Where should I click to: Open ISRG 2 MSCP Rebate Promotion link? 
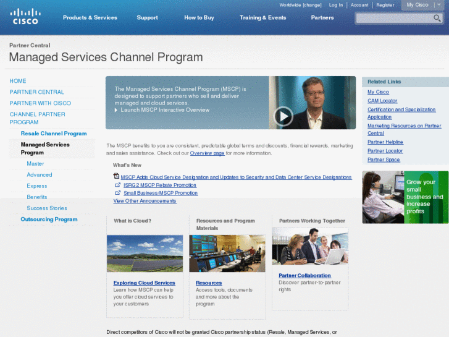point(160,186)
